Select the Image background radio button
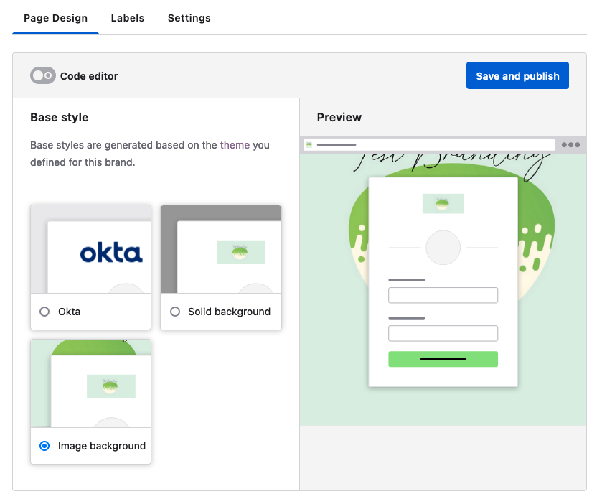Screen dimensions: 602x499 [44, 446]
